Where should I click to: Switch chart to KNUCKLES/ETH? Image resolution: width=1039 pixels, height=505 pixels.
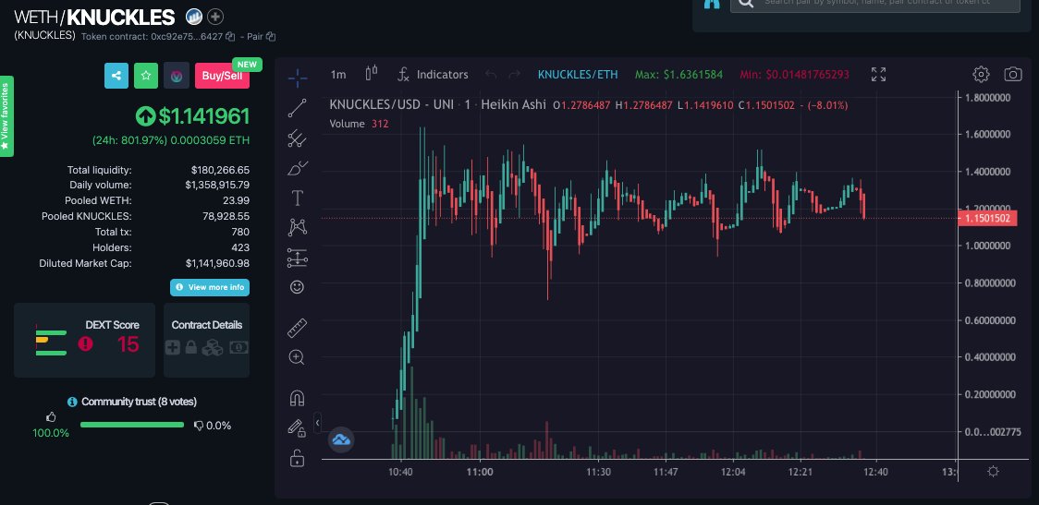[578, 75]
